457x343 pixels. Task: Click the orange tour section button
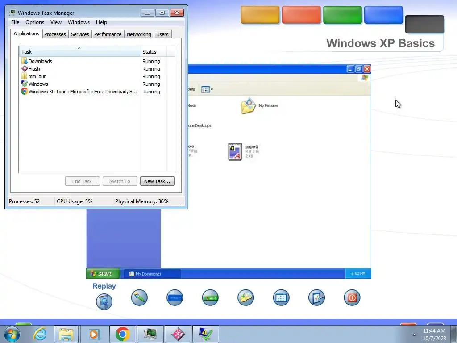(260, 15)
